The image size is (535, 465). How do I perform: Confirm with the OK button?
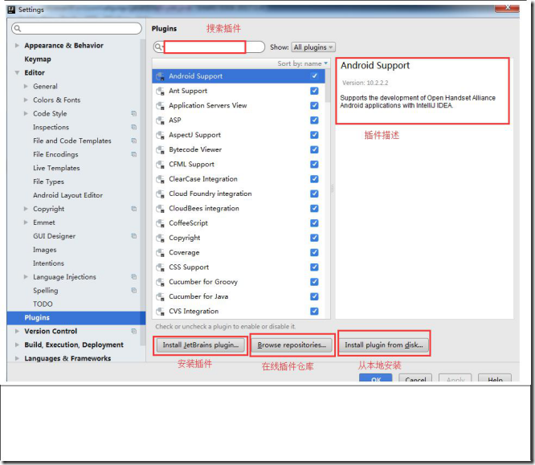[375, 378]
